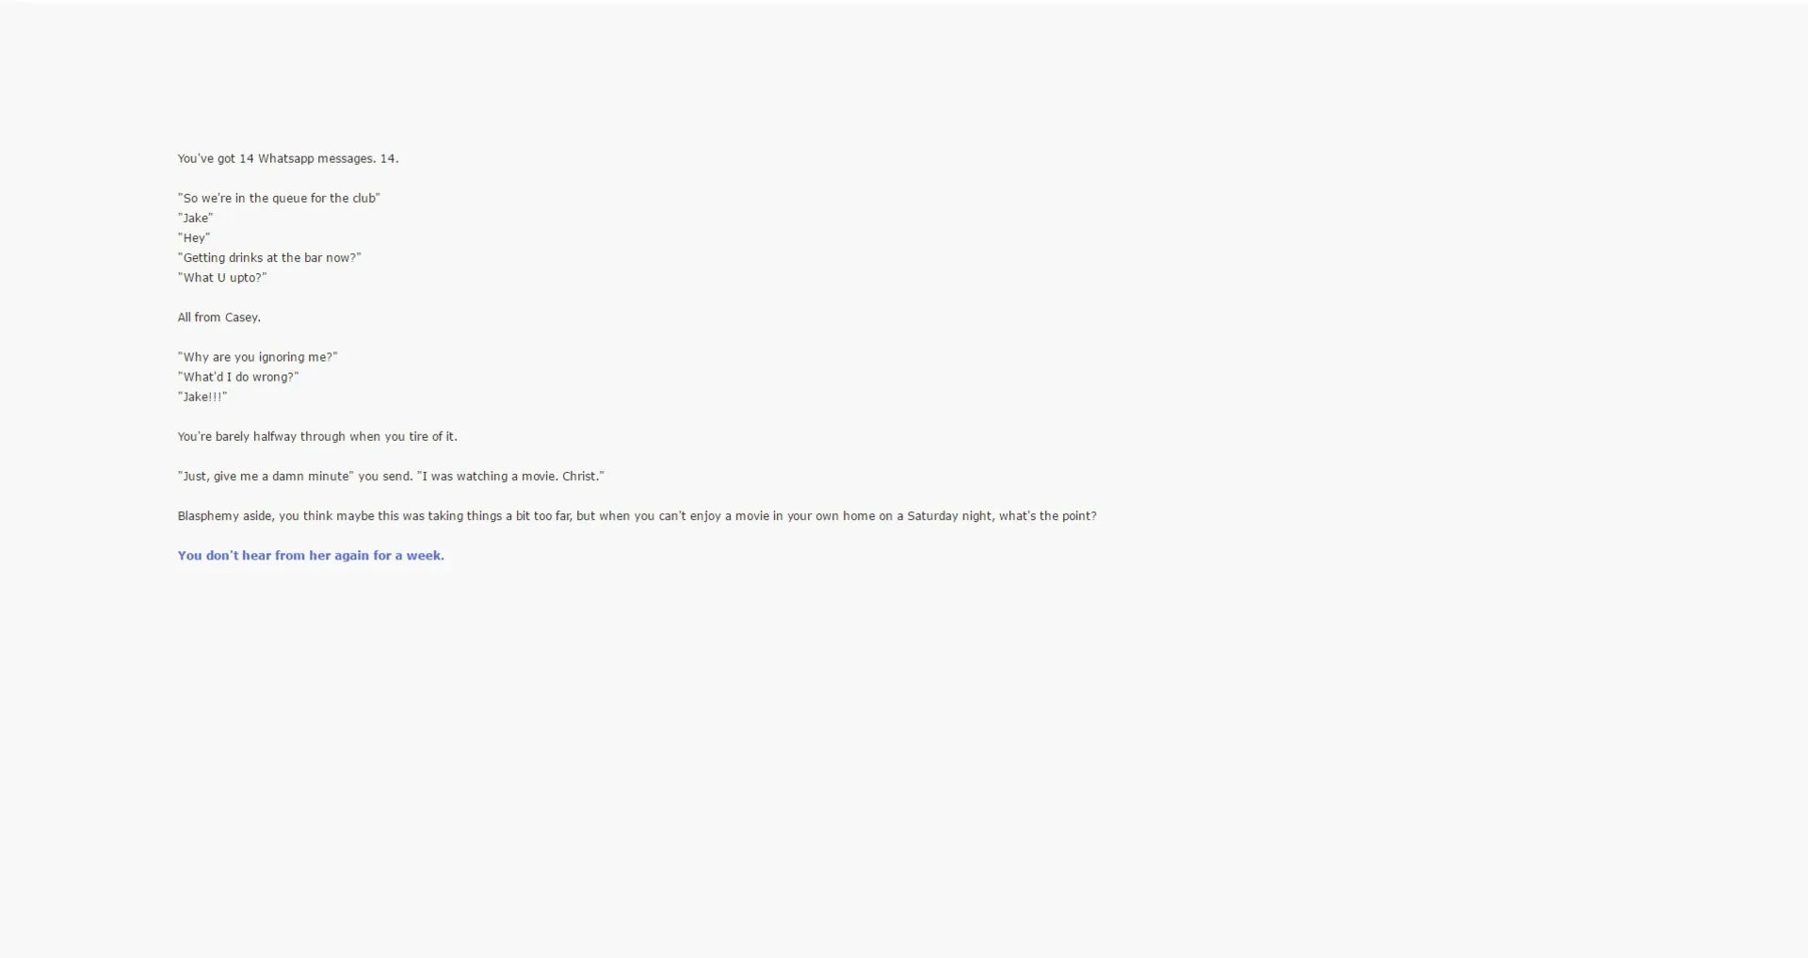Click the "Jake" message text
This screenshot has width=1808, height=958.
[194, 218]
